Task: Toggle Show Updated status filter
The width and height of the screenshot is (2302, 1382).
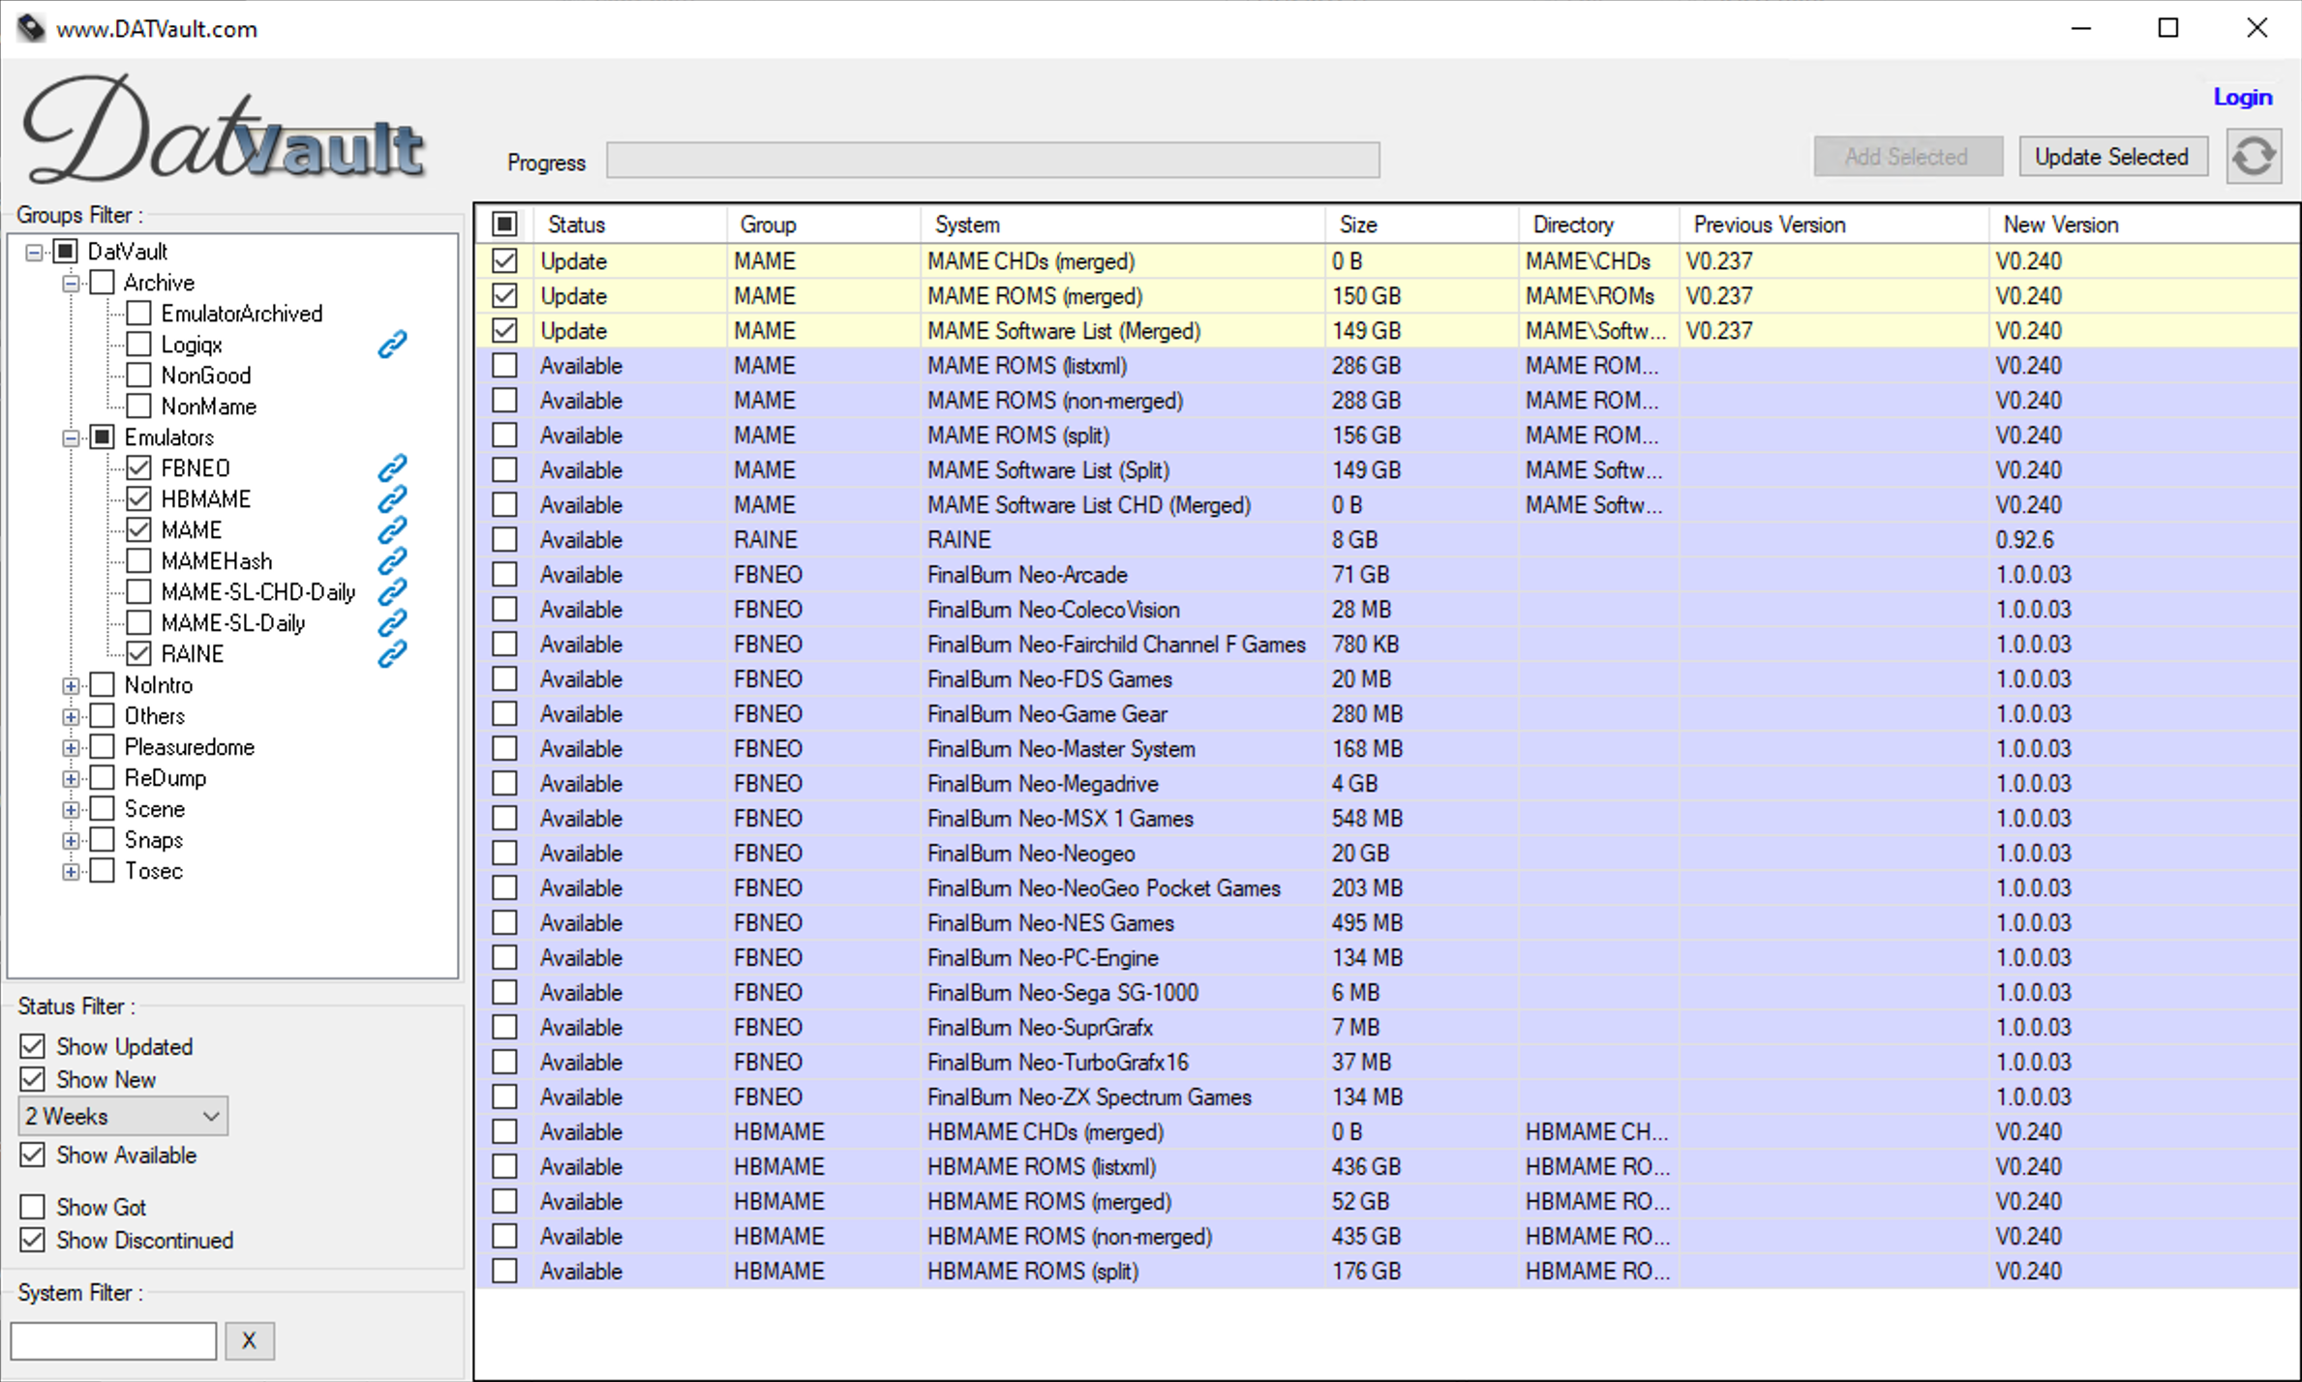Action: tap(33, 1046)
